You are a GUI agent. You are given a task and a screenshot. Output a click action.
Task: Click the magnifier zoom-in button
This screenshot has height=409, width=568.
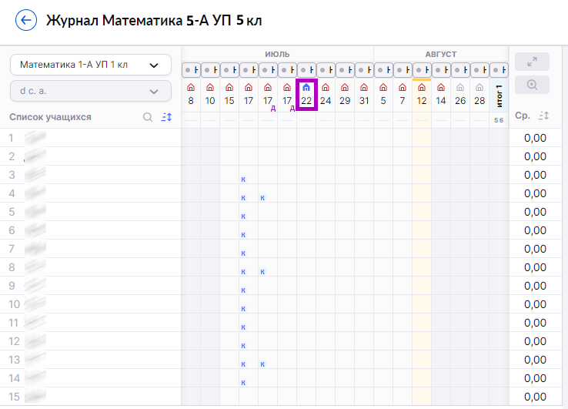tap(532, 85)
